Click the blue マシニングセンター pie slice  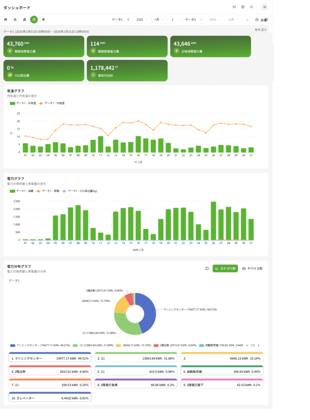click(147, 312)
